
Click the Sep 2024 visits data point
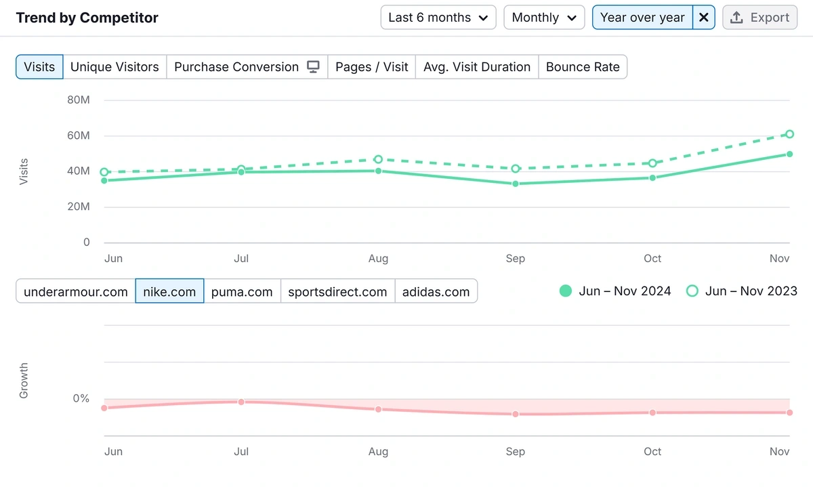(x=516, y=184)
